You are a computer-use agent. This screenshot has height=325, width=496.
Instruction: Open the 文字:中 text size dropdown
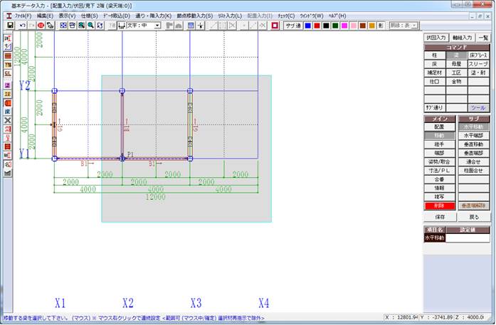(x=157, y=26)
